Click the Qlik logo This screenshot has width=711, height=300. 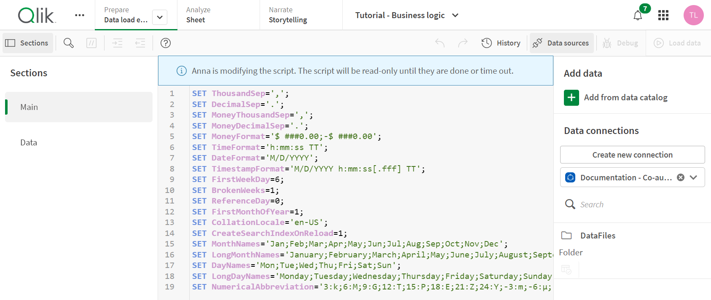coord(36,16)
